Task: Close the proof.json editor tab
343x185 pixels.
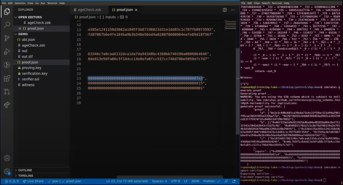Action: tap(136, 10)
